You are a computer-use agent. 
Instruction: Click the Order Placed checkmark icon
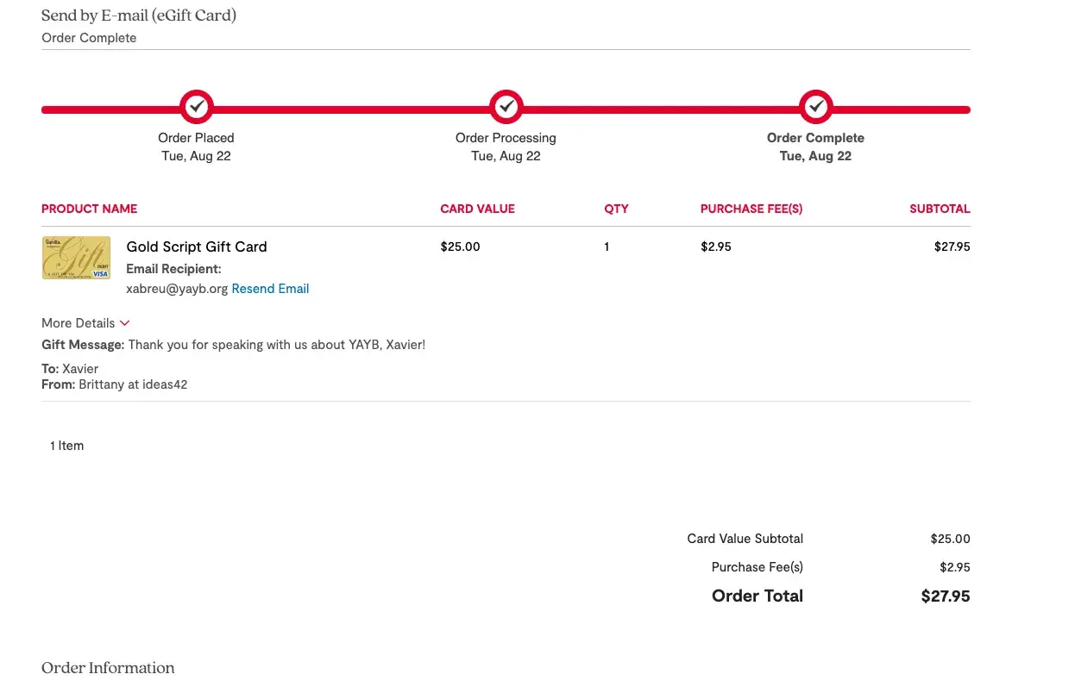click(x=197, y=107)
